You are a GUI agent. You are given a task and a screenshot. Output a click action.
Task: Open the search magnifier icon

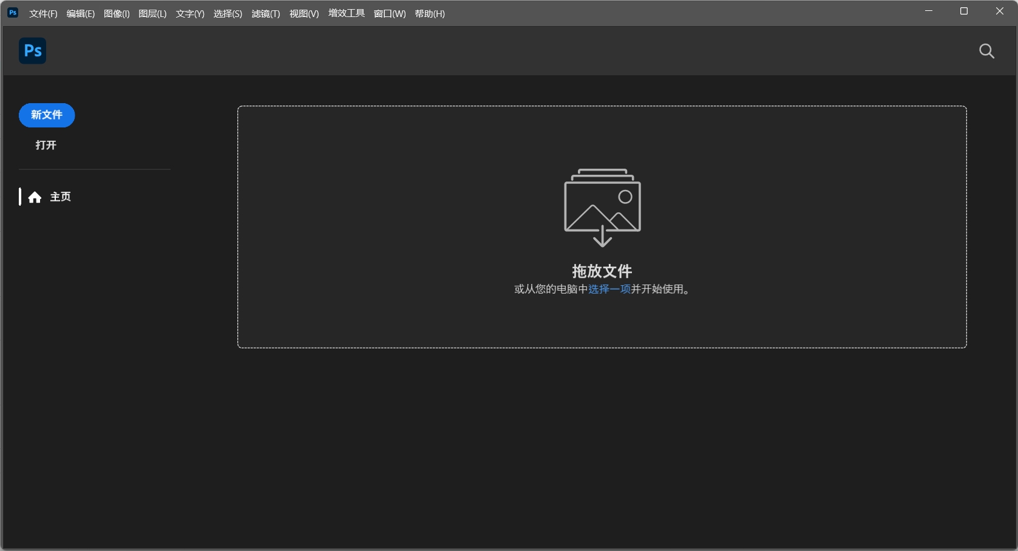[987, 51]
